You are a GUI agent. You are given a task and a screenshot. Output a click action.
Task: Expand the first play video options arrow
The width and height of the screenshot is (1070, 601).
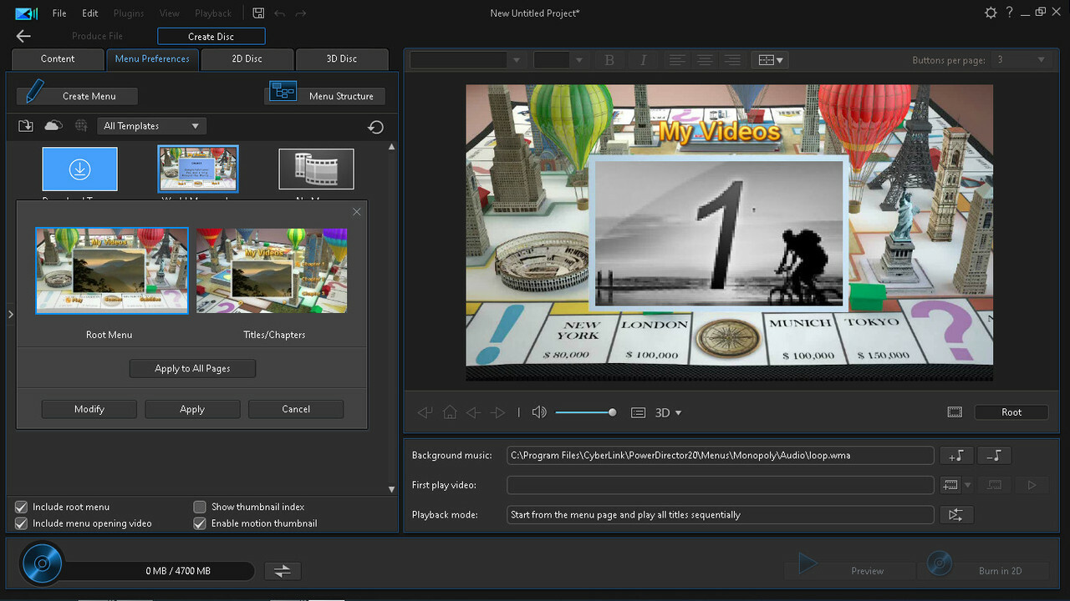968,485
